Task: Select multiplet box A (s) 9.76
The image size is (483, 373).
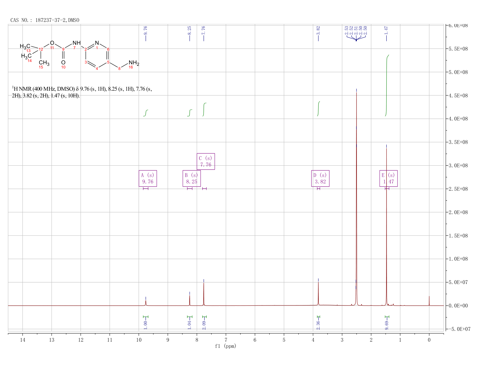Action: click(x=148, y=178)
